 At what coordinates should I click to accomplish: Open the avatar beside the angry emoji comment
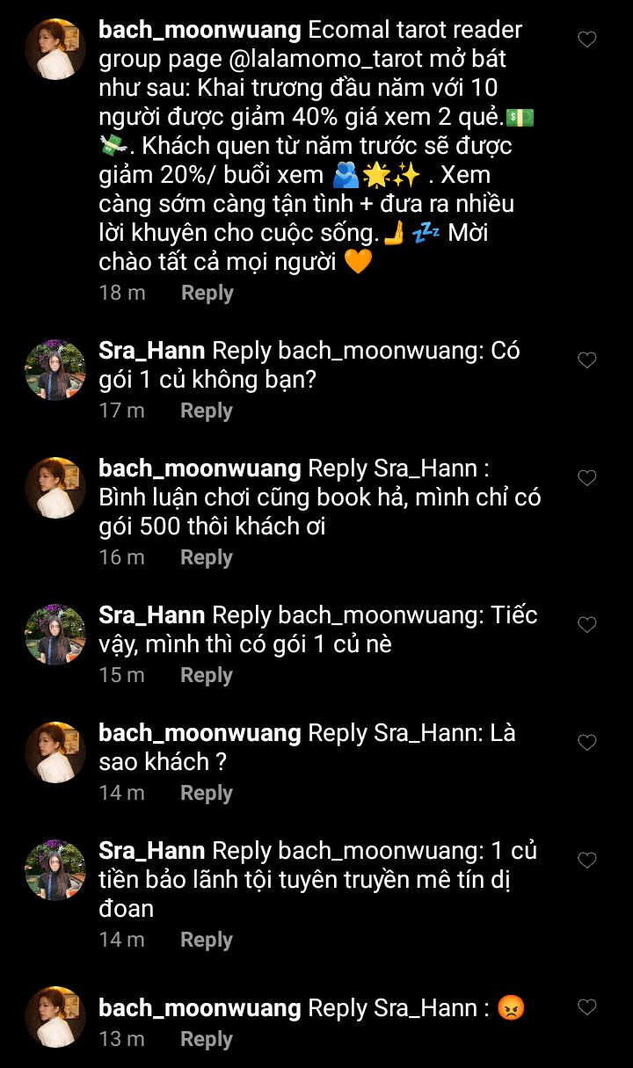coord(55,1017)
